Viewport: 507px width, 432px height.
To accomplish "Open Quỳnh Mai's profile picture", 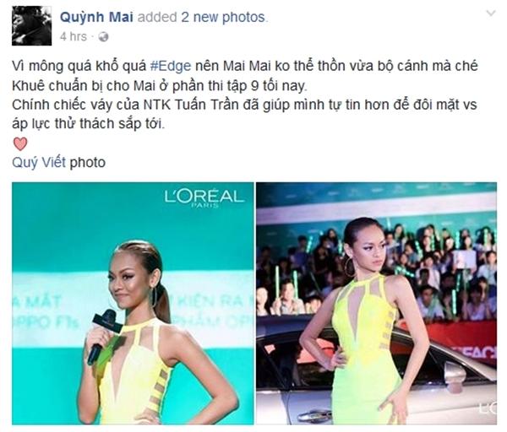I will [32, 25].
